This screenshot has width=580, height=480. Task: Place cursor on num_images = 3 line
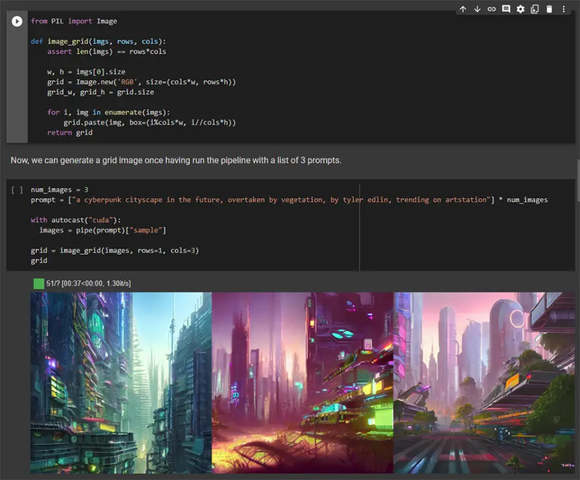click(x=59, y=190)
